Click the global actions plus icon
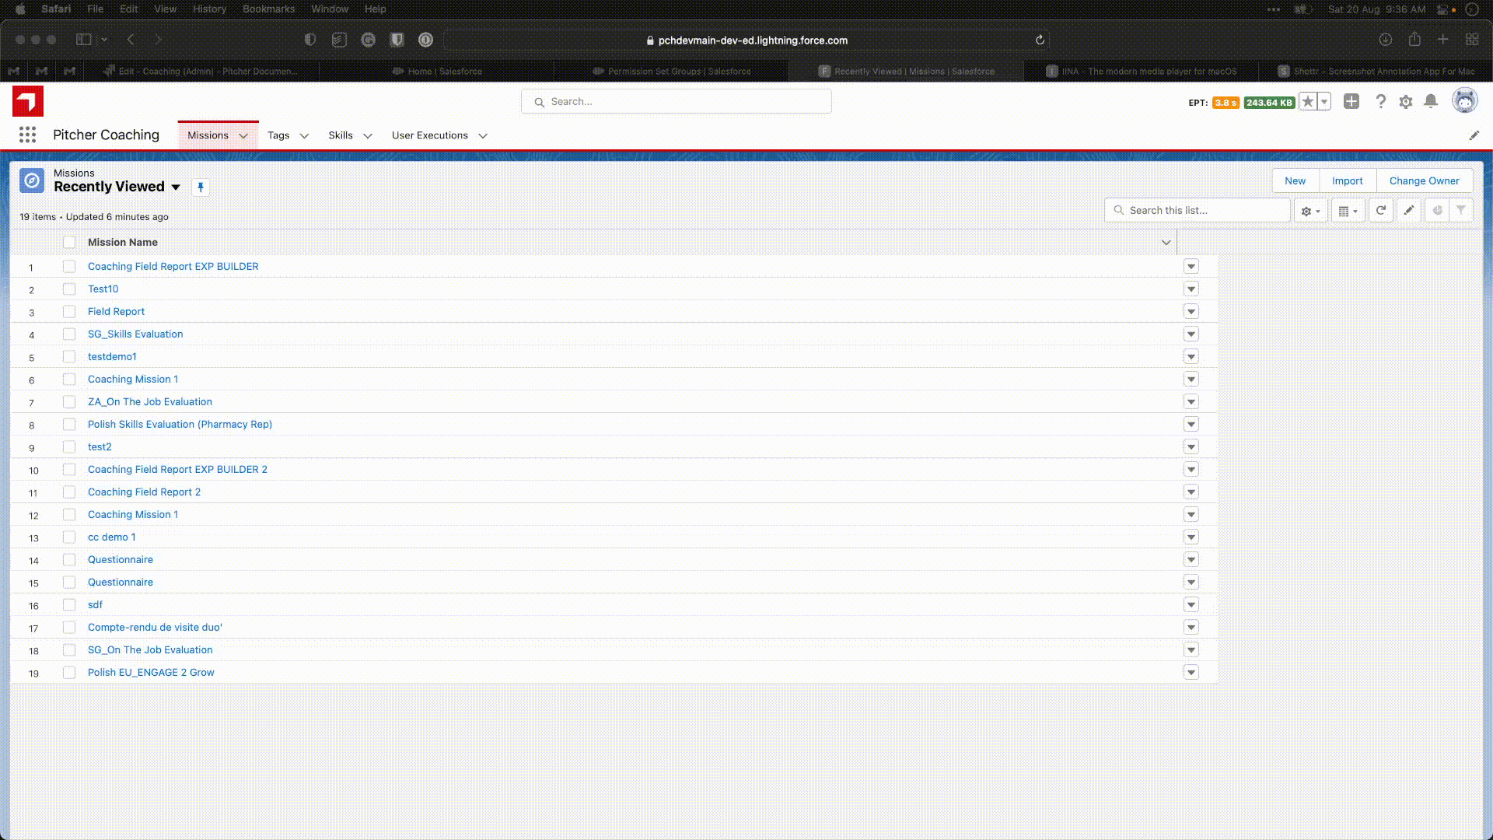This screenshot has height=840, width=1493. [1351, 102]
